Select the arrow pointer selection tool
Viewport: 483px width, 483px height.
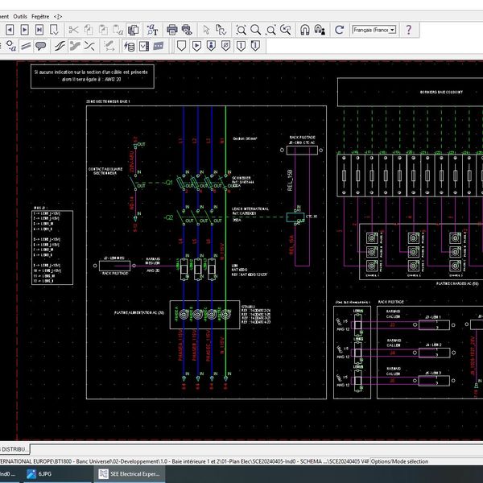click(206, 30)
